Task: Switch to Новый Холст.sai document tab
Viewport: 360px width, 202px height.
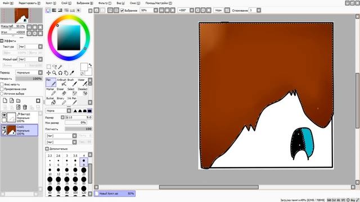Action: [115, 194]
